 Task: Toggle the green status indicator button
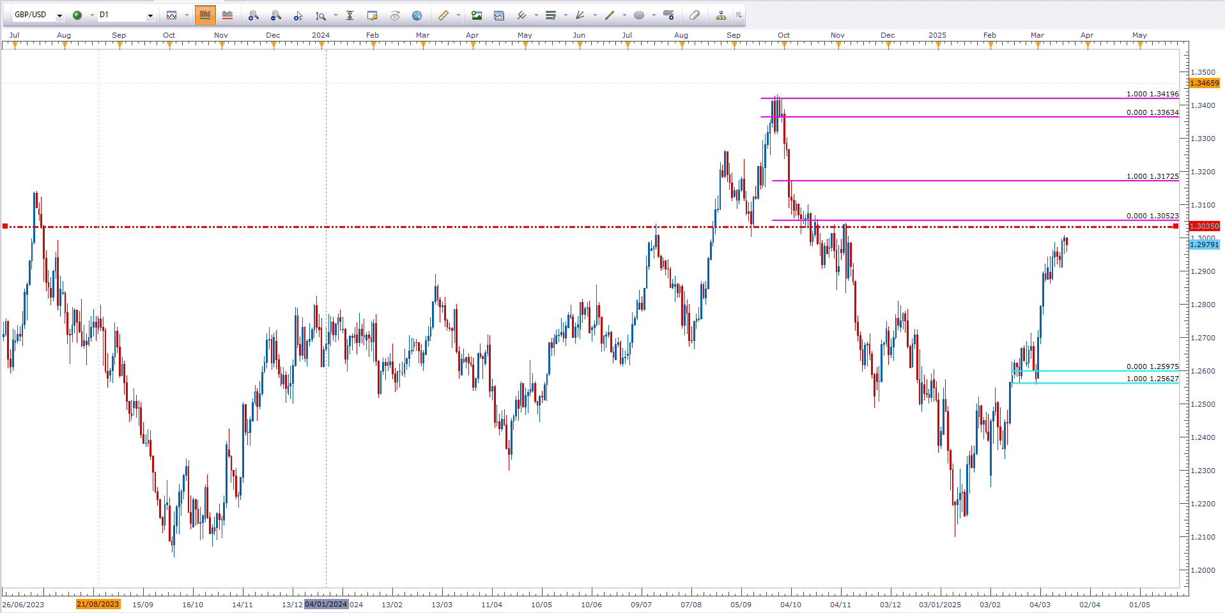[x=77, y=15]
